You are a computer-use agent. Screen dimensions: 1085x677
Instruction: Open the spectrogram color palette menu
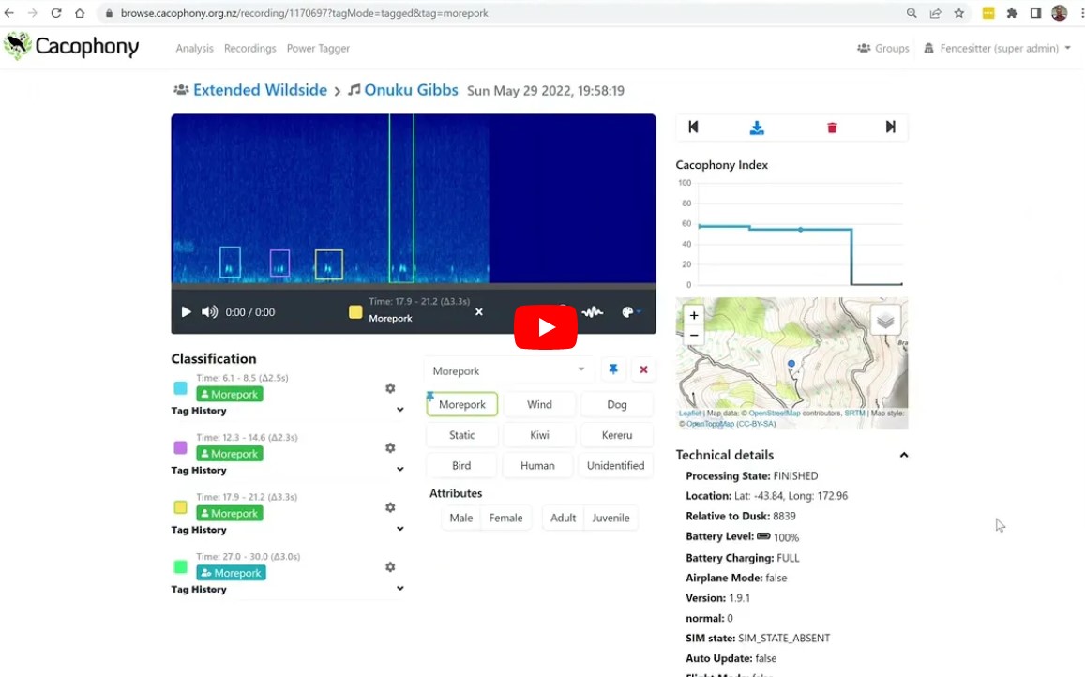point(630,312)
